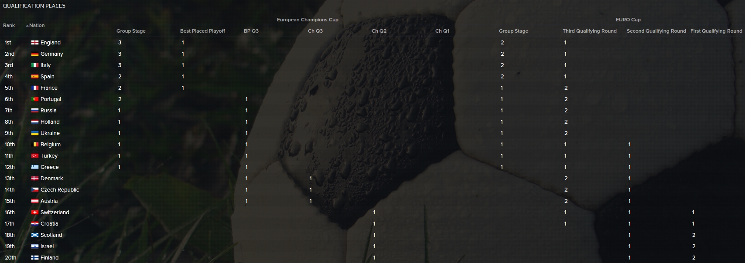The image size is (745, 263).
Task: Click Austria's flag icon
Action: [x=35, y=201]
